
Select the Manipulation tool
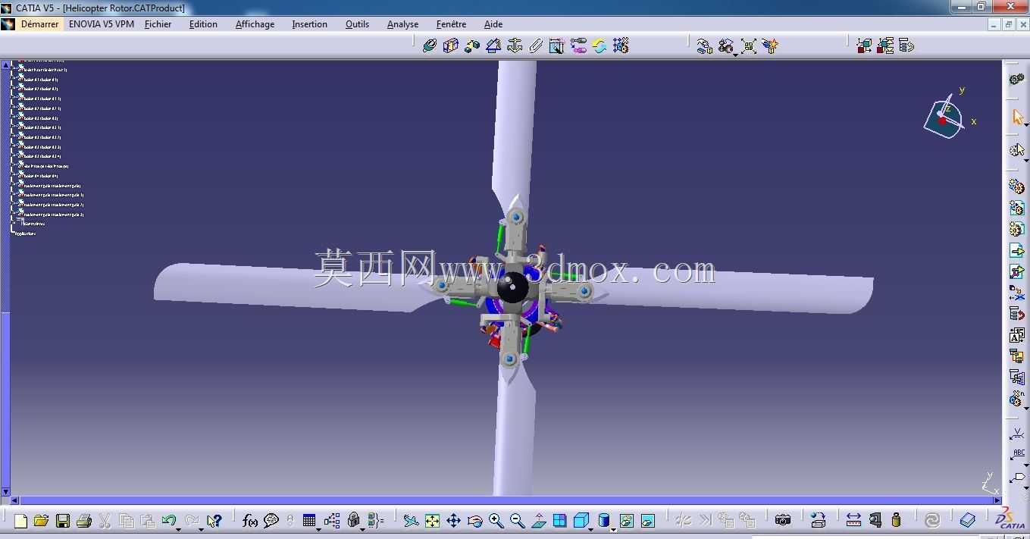tap(704, 46)
